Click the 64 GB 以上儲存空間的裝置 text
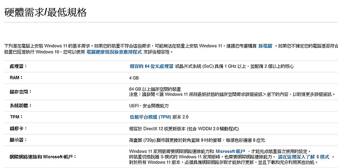 [x=155, y=89]
